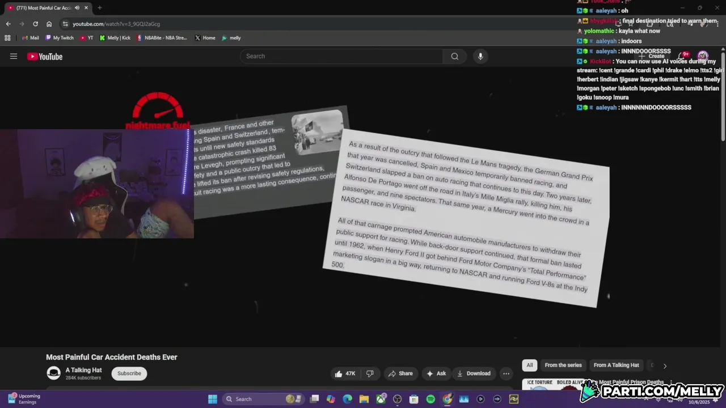Open browser home page icon
The image size is (726, 408).
pyautogui.click(x=49, y=24)
